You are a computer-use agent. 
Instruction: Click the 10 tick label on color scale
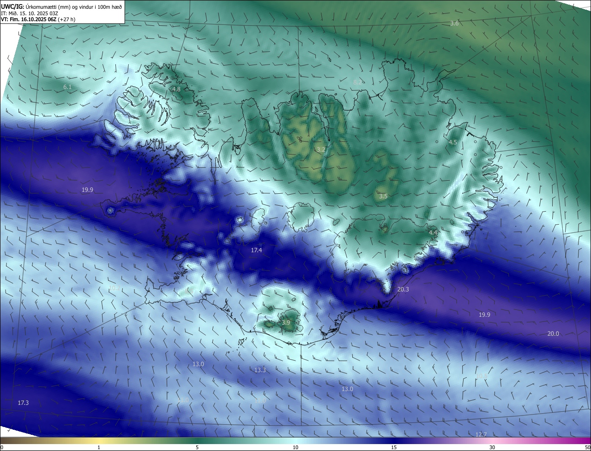pyautogui.click(x=295, y=447)
